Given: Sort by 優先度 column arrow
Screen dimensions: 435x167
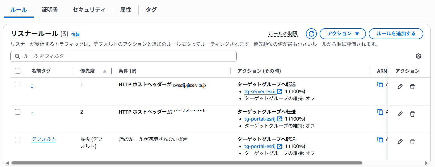Looking at the screenshot, I should [x=105, y=71].
